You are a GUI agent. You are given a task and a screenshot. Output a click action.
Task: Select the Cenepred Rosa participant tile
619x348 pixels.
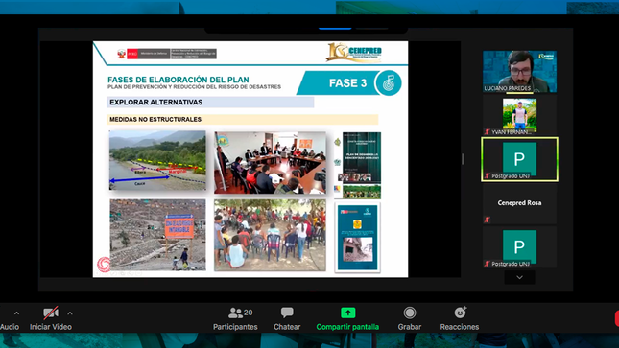pos(519,203)
